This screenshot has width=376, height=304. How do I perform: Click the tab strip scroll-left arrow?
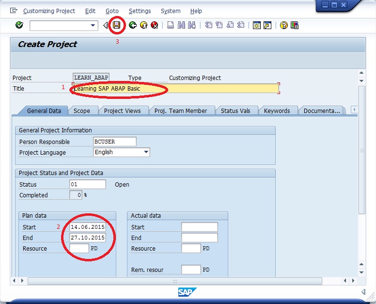tap(354, 110)
